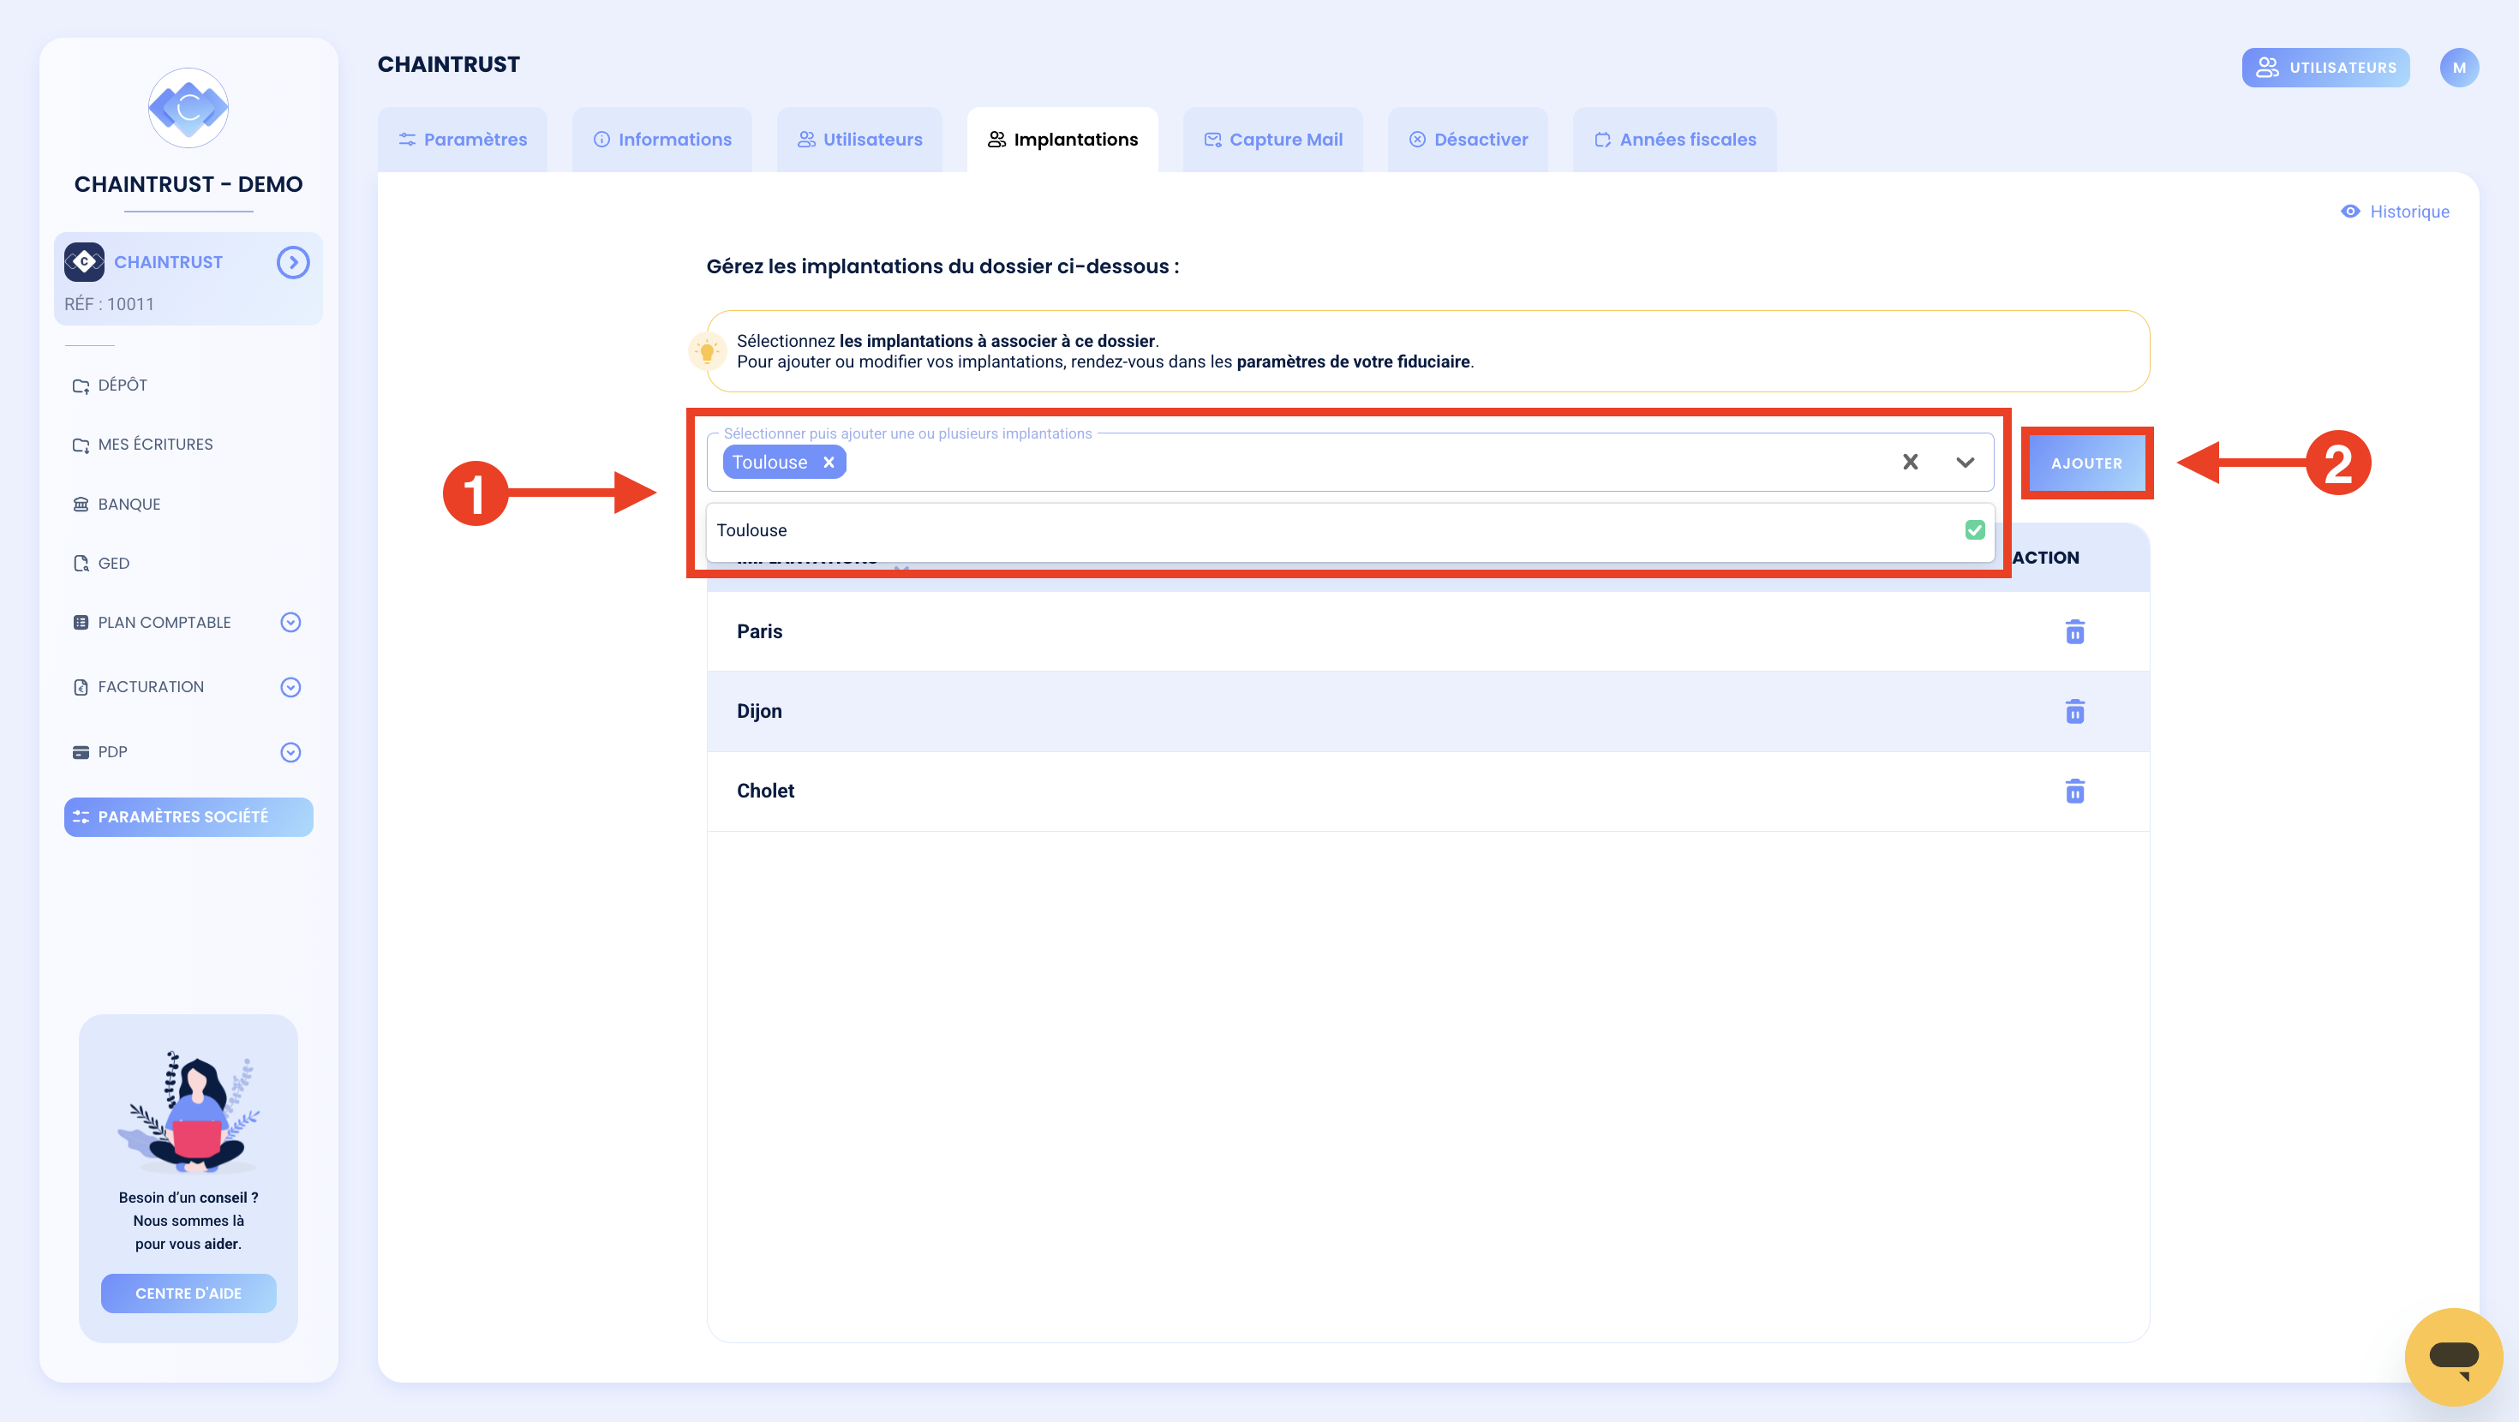Open the CENTRE D'AIDE

coord(188,1294)
